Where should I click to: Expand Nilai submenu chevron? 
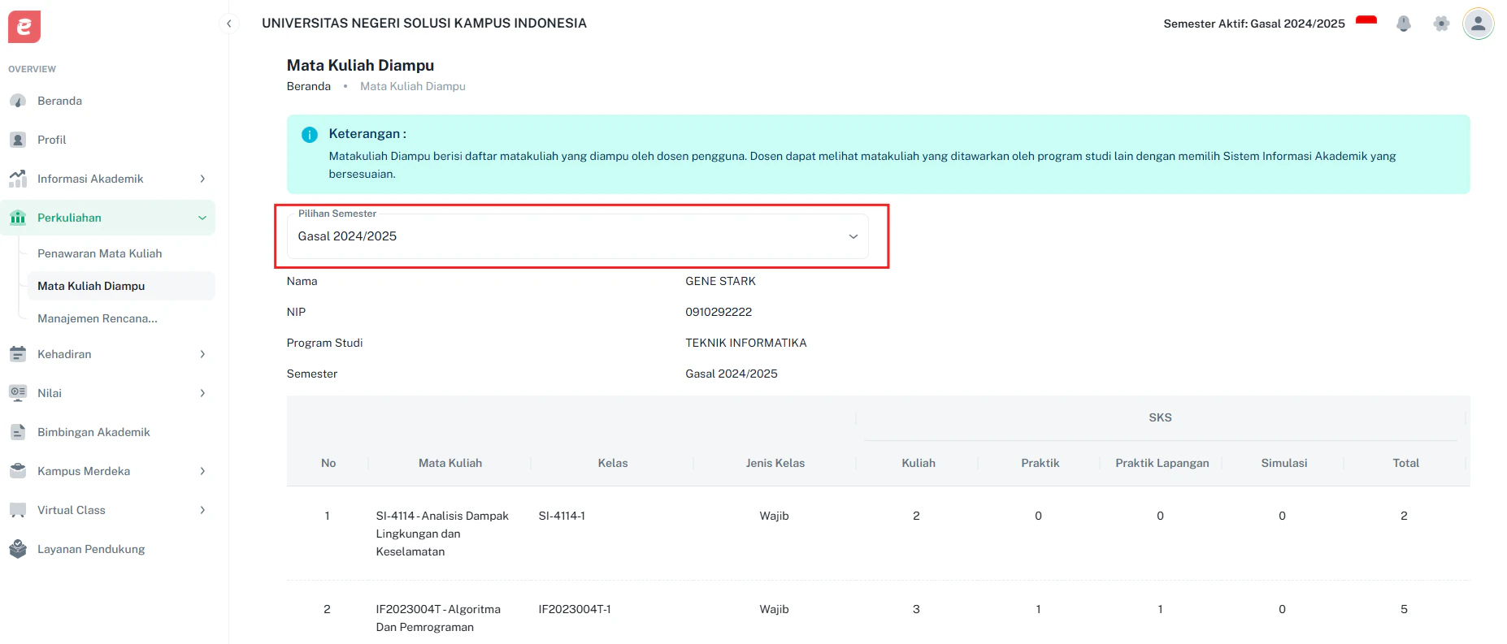click(x=202, y=393)
